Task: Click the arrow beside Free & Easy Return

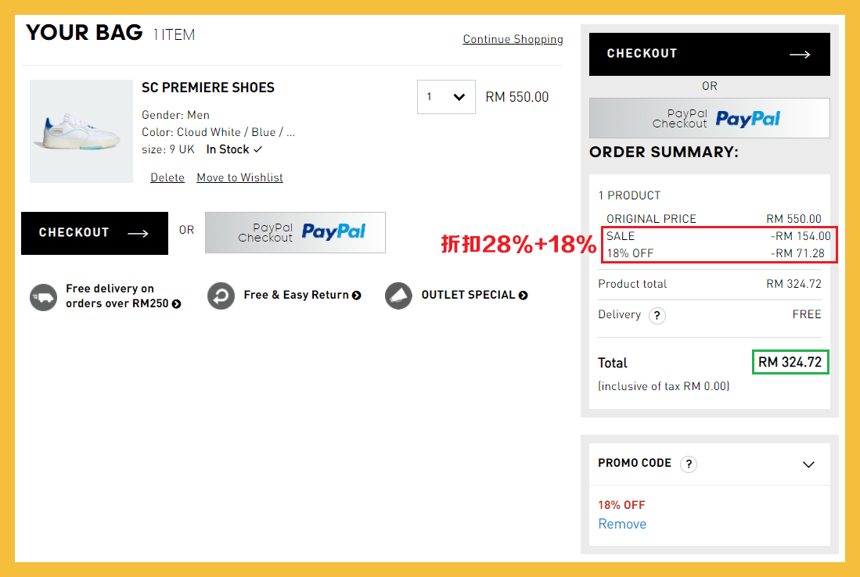Action: 357,296
